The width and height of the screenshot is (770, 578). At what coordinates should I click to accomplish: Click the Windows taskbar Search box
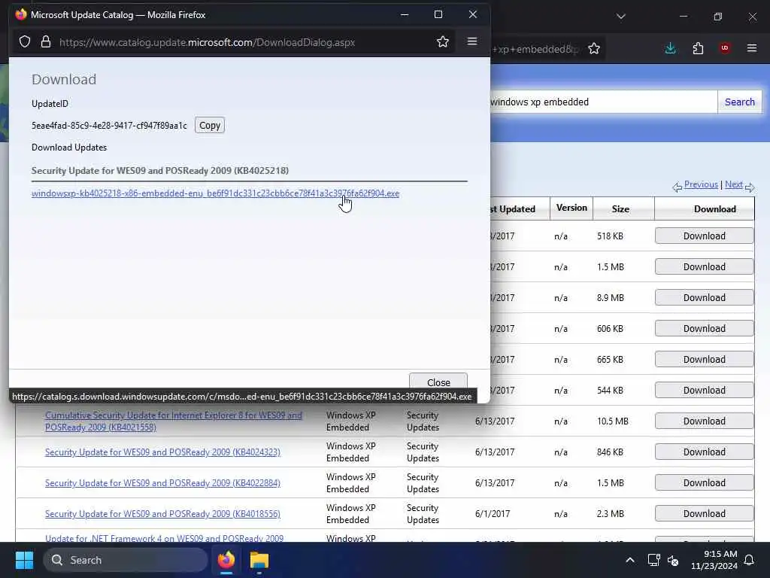126,560
